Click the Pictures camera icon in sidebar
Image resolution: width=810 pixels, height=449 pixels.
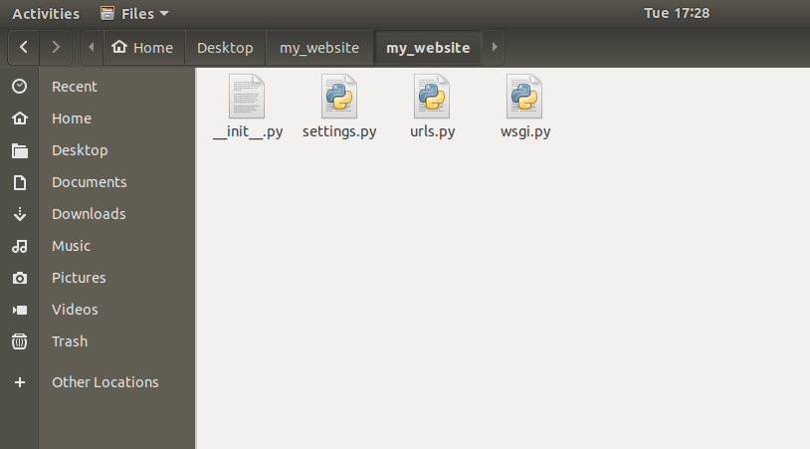(x=20, y=278)
